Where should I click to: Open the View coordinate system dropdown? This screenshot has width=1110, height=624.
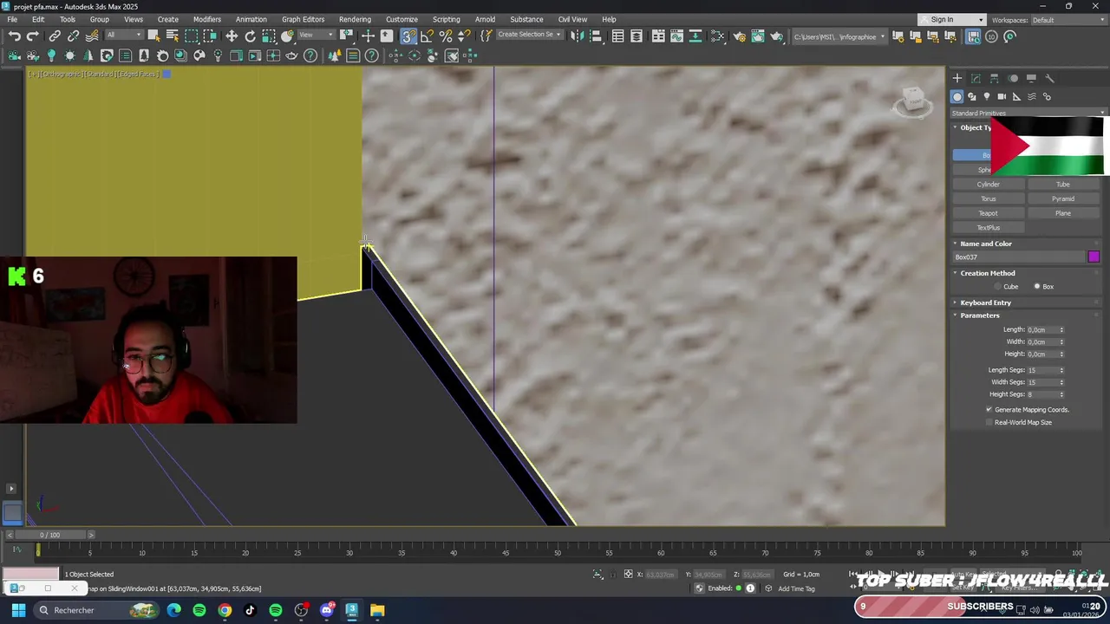click(317, 36)
